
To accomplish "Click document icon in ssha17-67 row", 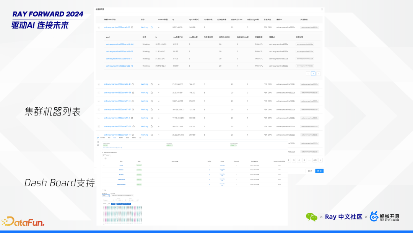I will click(x=151, y=110).
